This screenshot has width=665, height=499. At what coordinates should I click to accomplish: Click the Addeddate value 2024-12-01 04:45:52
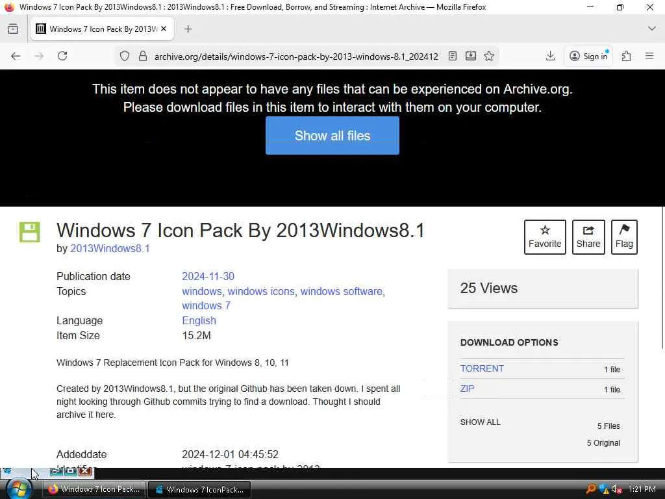click(x=230, y=454)
